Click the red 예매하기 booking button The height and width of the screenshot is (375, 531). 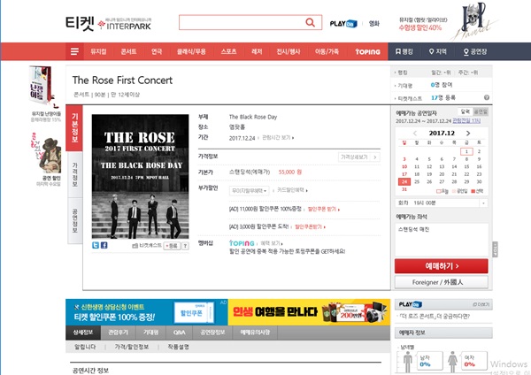coord(442,266)
